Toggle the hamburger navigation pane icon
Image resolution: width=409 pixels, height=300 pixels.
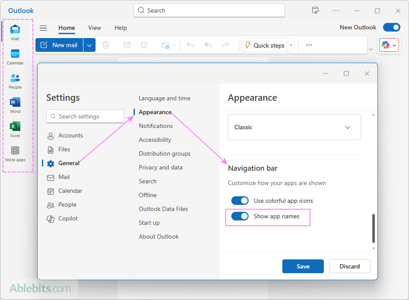[x=43, y=28]
